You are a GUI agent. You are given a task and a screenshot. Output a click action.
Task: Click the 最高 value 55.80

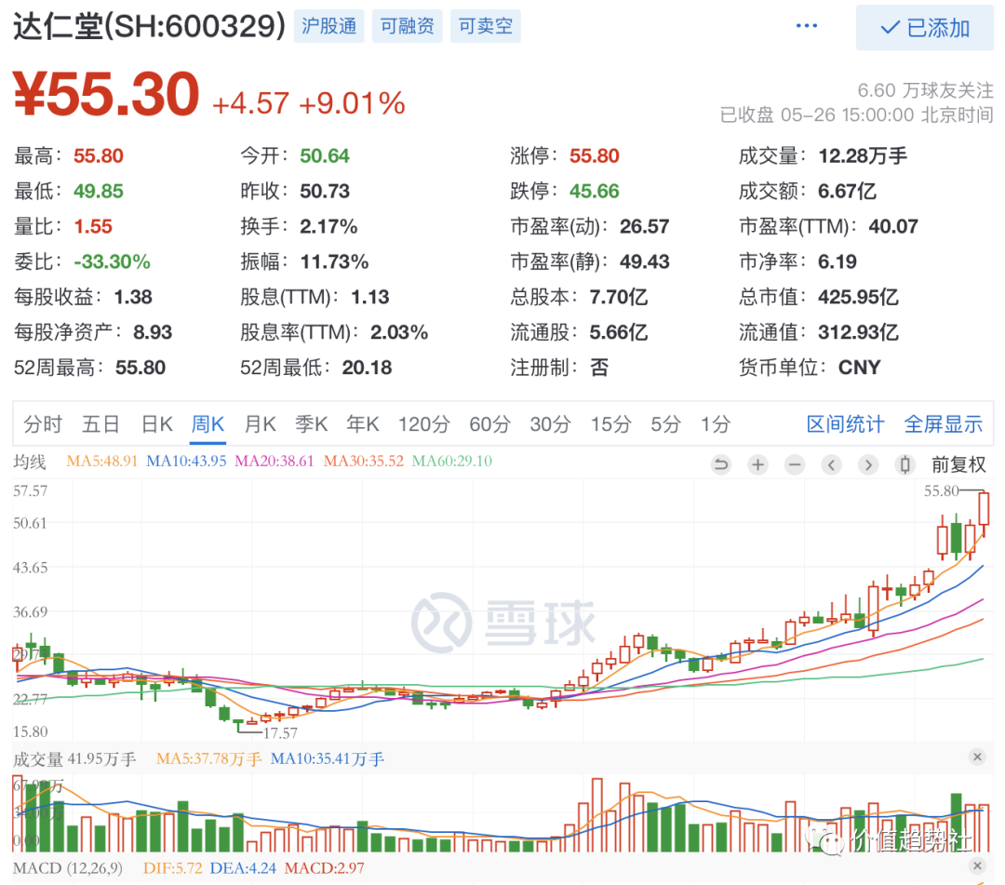tap(98, 155)
